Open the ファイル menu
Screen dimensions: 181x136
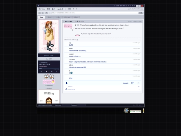42,9
